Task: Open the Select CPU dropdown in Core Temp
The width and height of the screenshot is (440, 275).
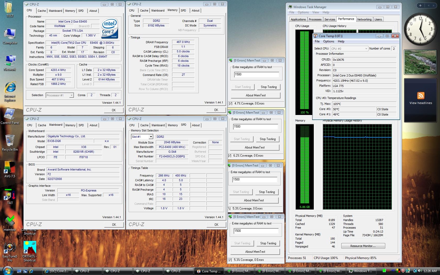Action: coord(366,49)
